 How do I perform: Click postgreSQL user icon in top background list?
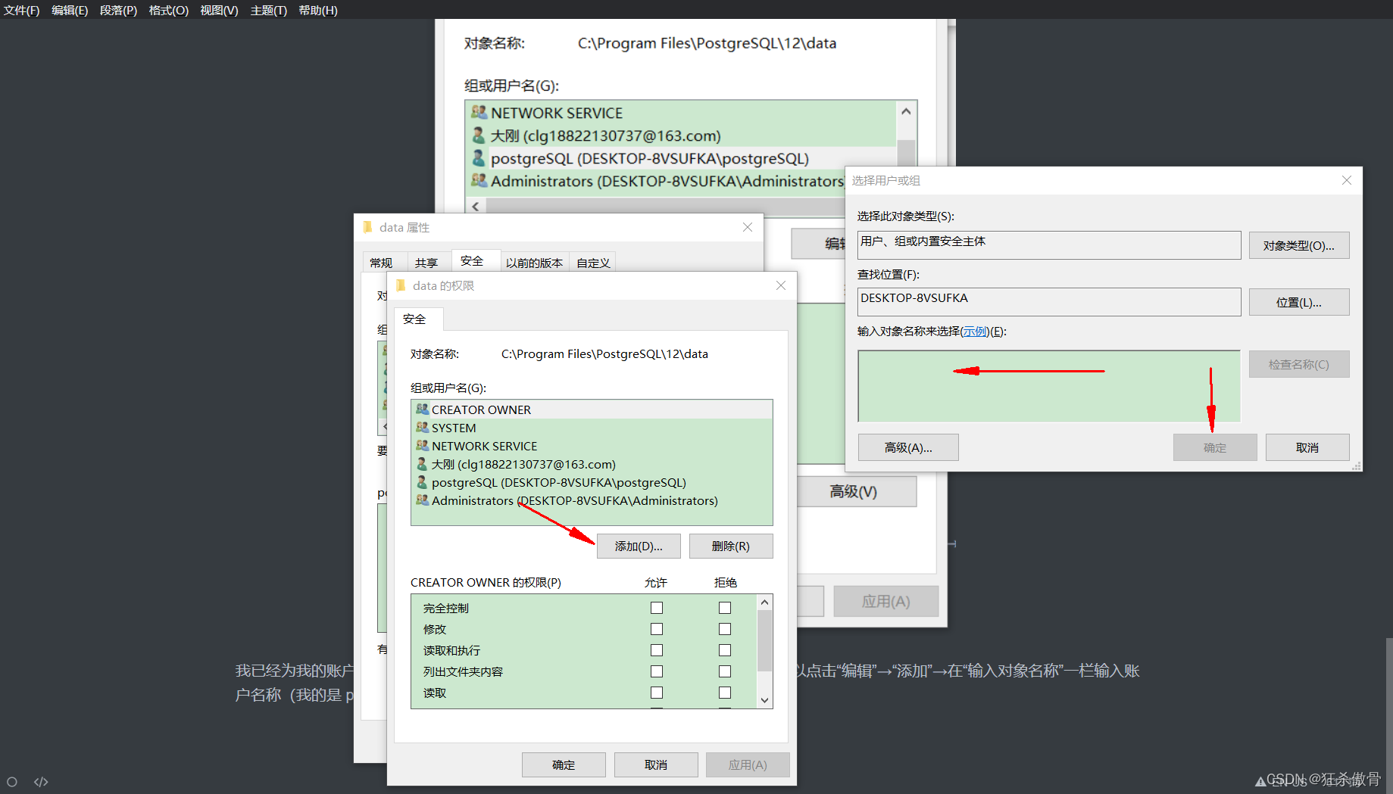(479, 158)
